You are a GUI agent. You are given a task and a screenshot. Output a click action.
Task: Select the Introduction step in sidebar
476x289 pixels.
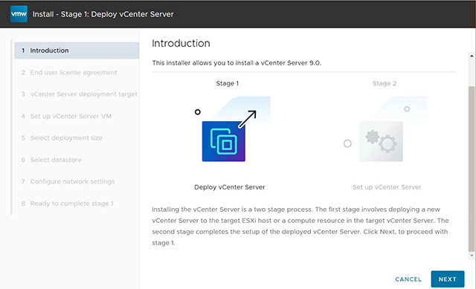(x=77, y=51)
